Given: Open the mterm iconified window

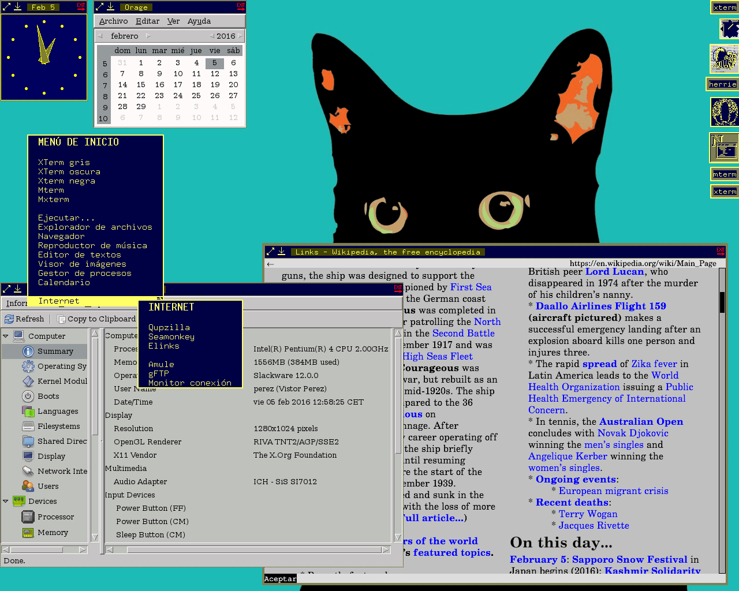Looking at the screenshot, I should pos(725,174).
